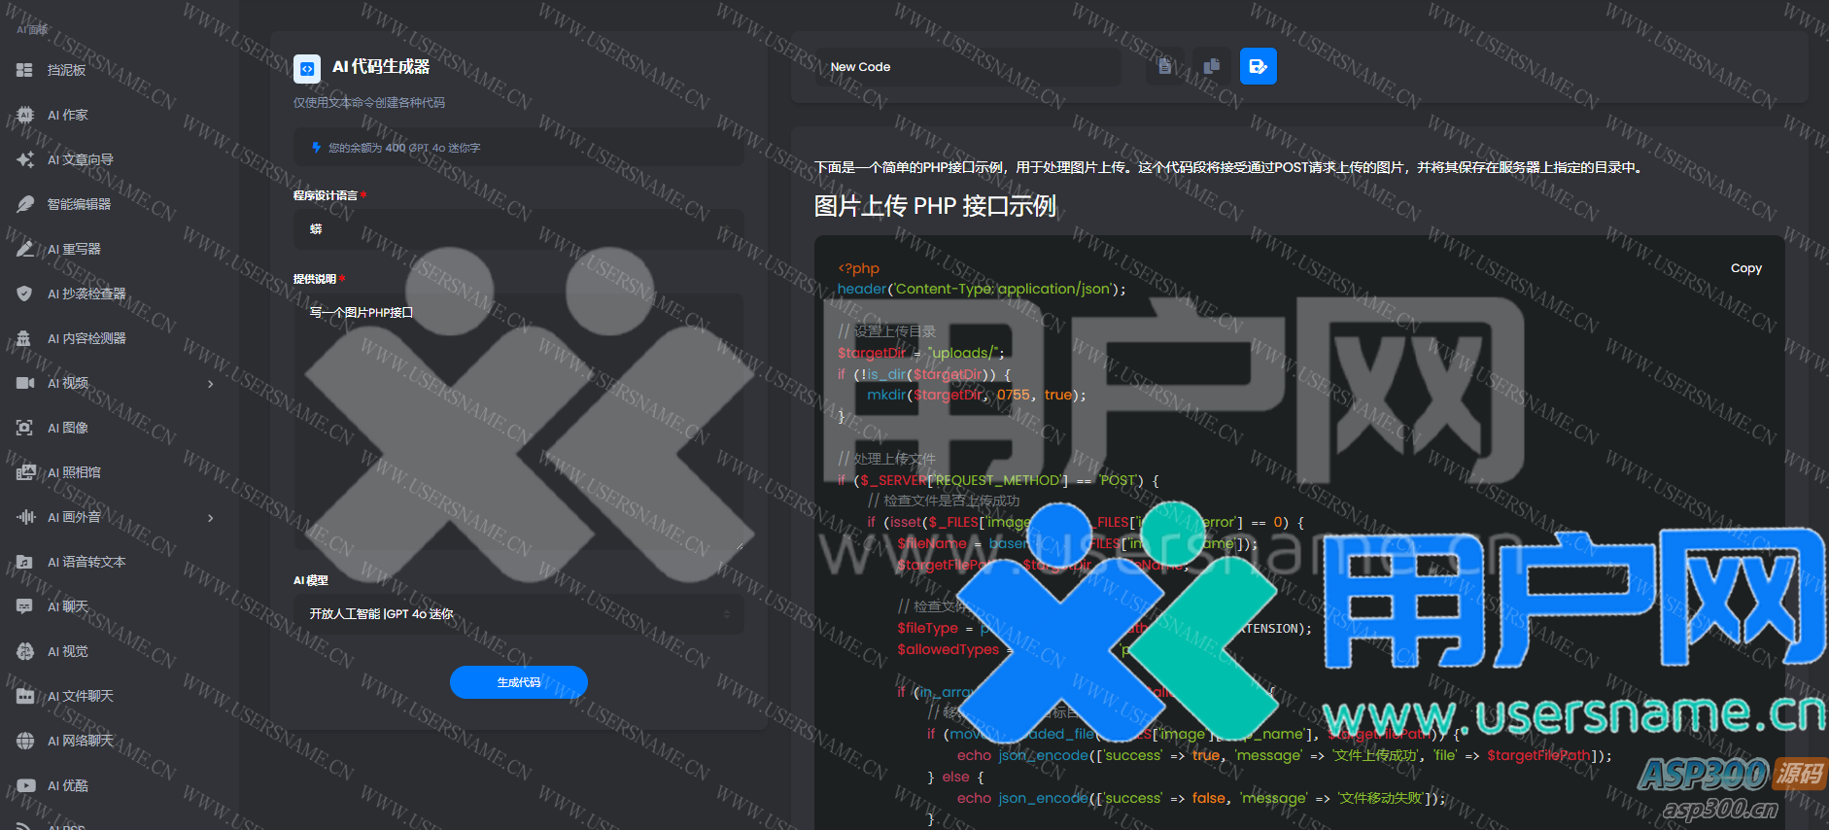The height and width of the screenshot is (830, 1829).
Task: Open AI 内容检测器 detective icon
Action: pos(25,338)
